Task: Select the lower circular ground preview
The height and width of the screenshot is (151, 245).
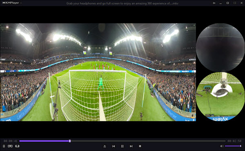Action: [x=220, y=96]
